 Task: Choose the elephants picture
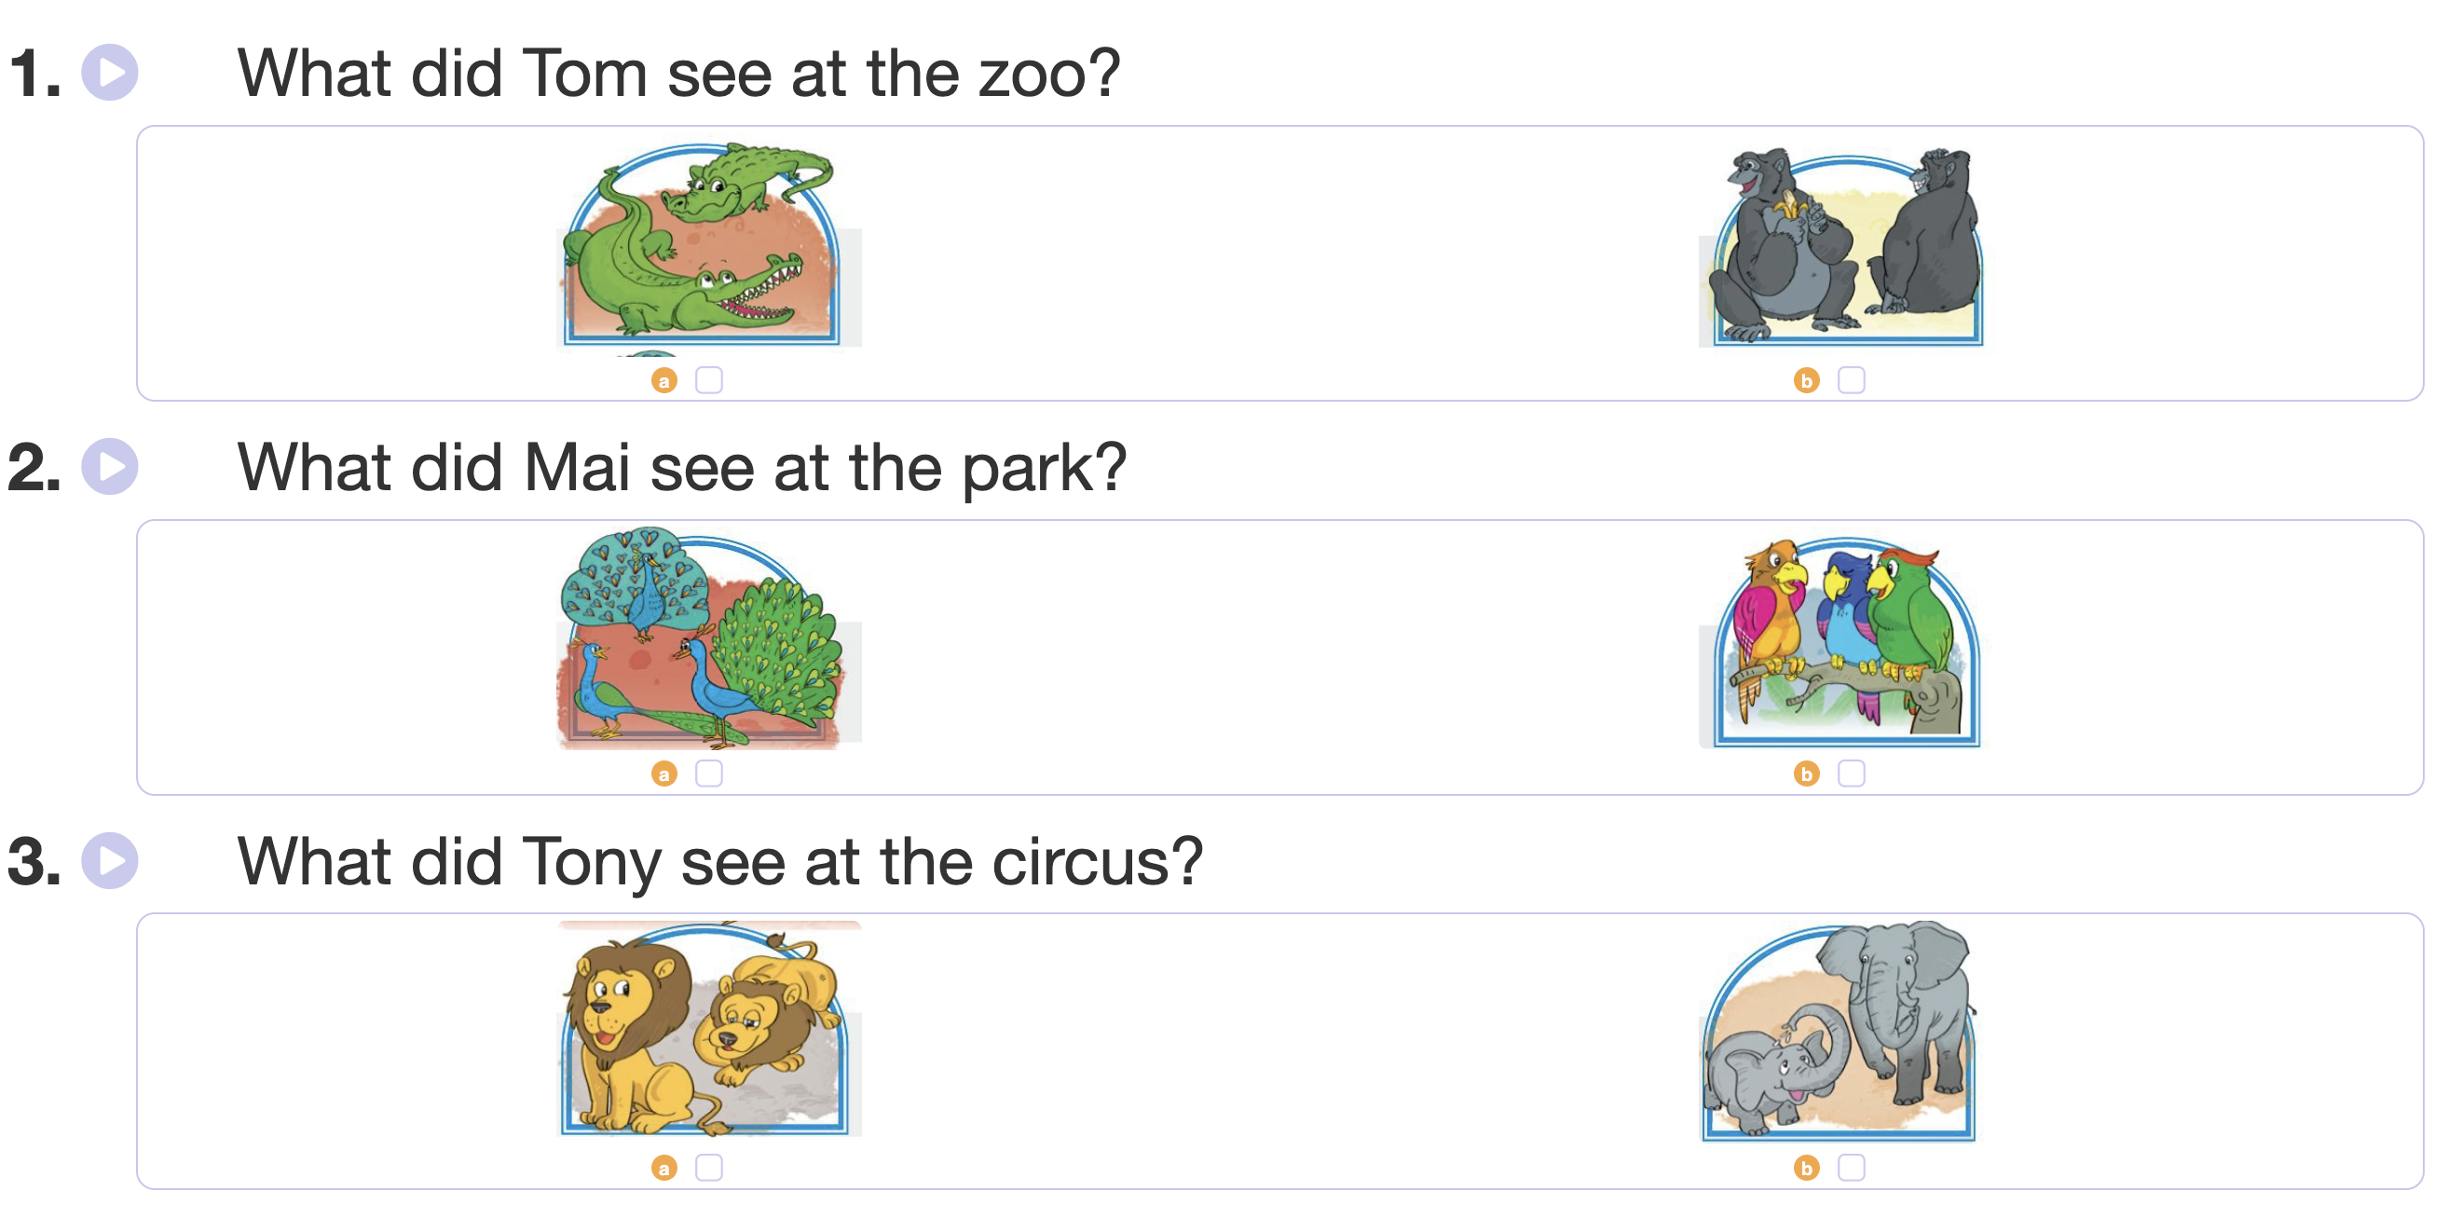pyautogui.click(x=1840, y=1033)
